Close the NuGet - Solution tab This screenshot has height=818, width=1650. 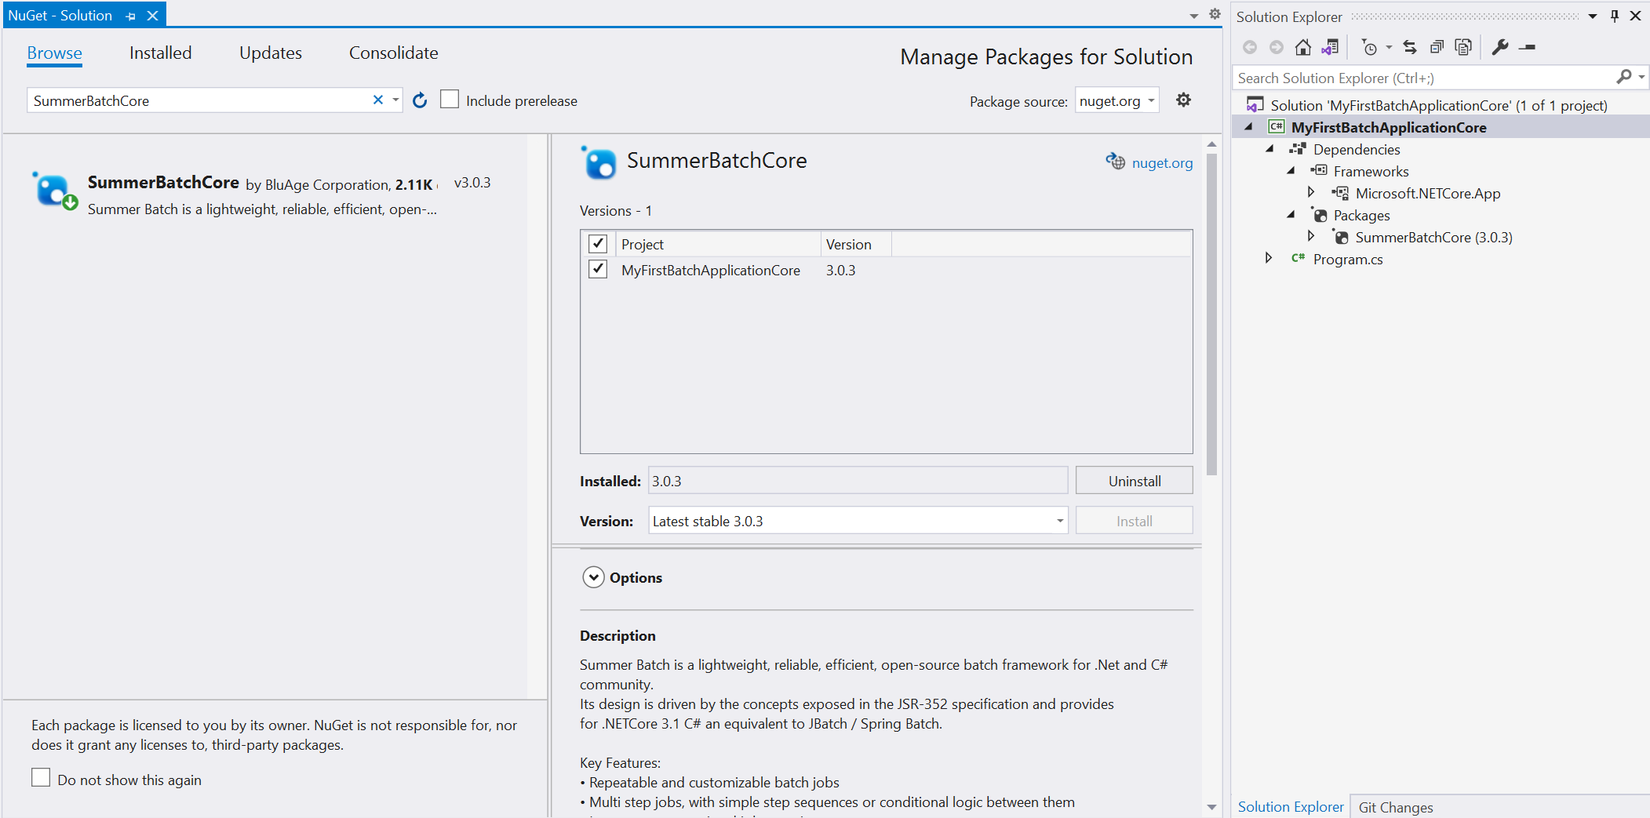click(153, 16)
